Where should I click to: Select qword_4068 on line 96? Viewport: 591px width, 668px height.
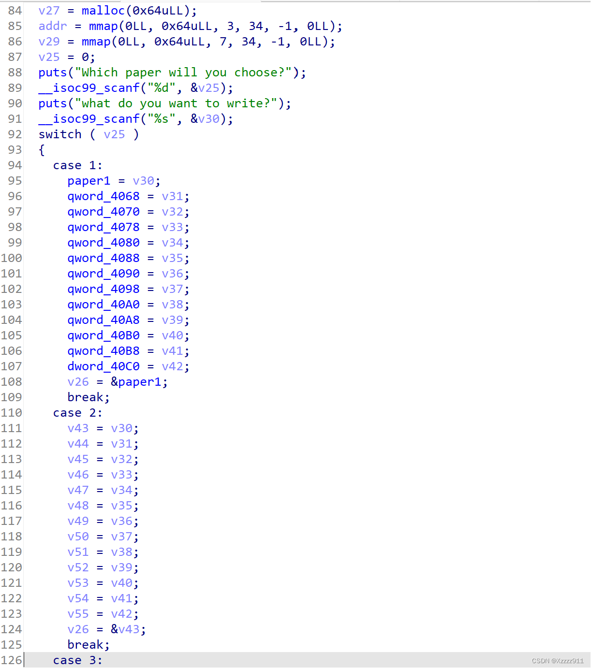click(103, 196)
